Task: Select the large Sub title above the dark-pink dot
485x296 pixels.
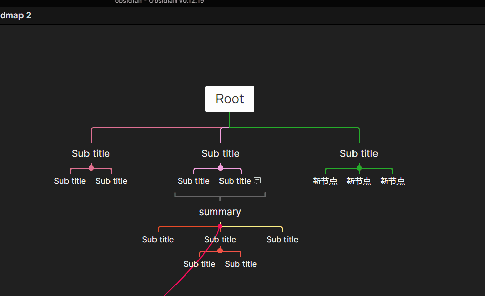Action: 91,153
